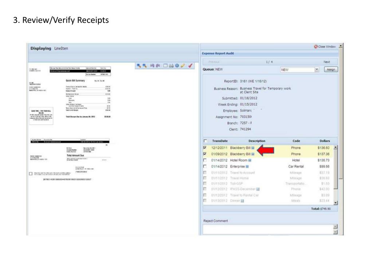Go to the Next expense report
The width and height of the screenshot is (373, 279).
pos(327,62)
